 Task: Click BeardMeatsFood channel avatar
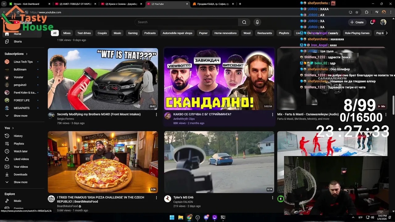tap(51, 199)
